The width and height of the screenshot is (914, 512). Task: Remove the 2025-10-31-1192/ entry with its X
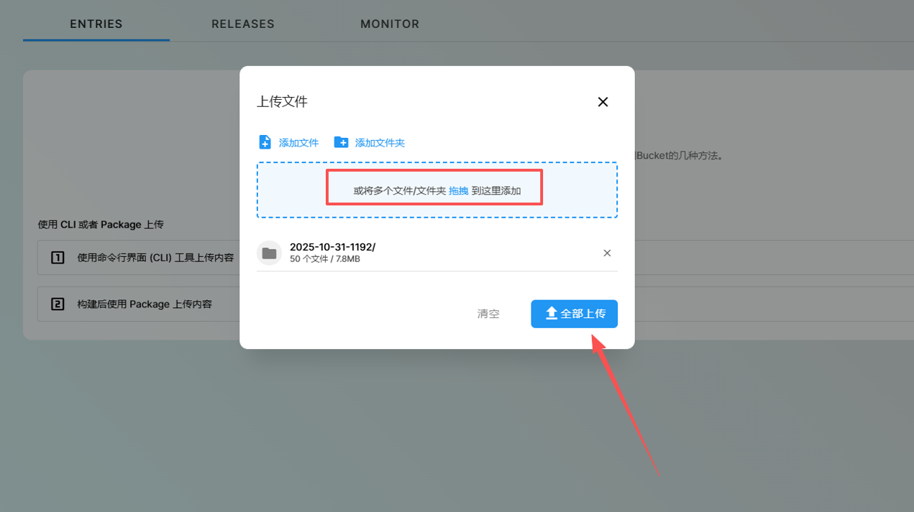(607, 253)
